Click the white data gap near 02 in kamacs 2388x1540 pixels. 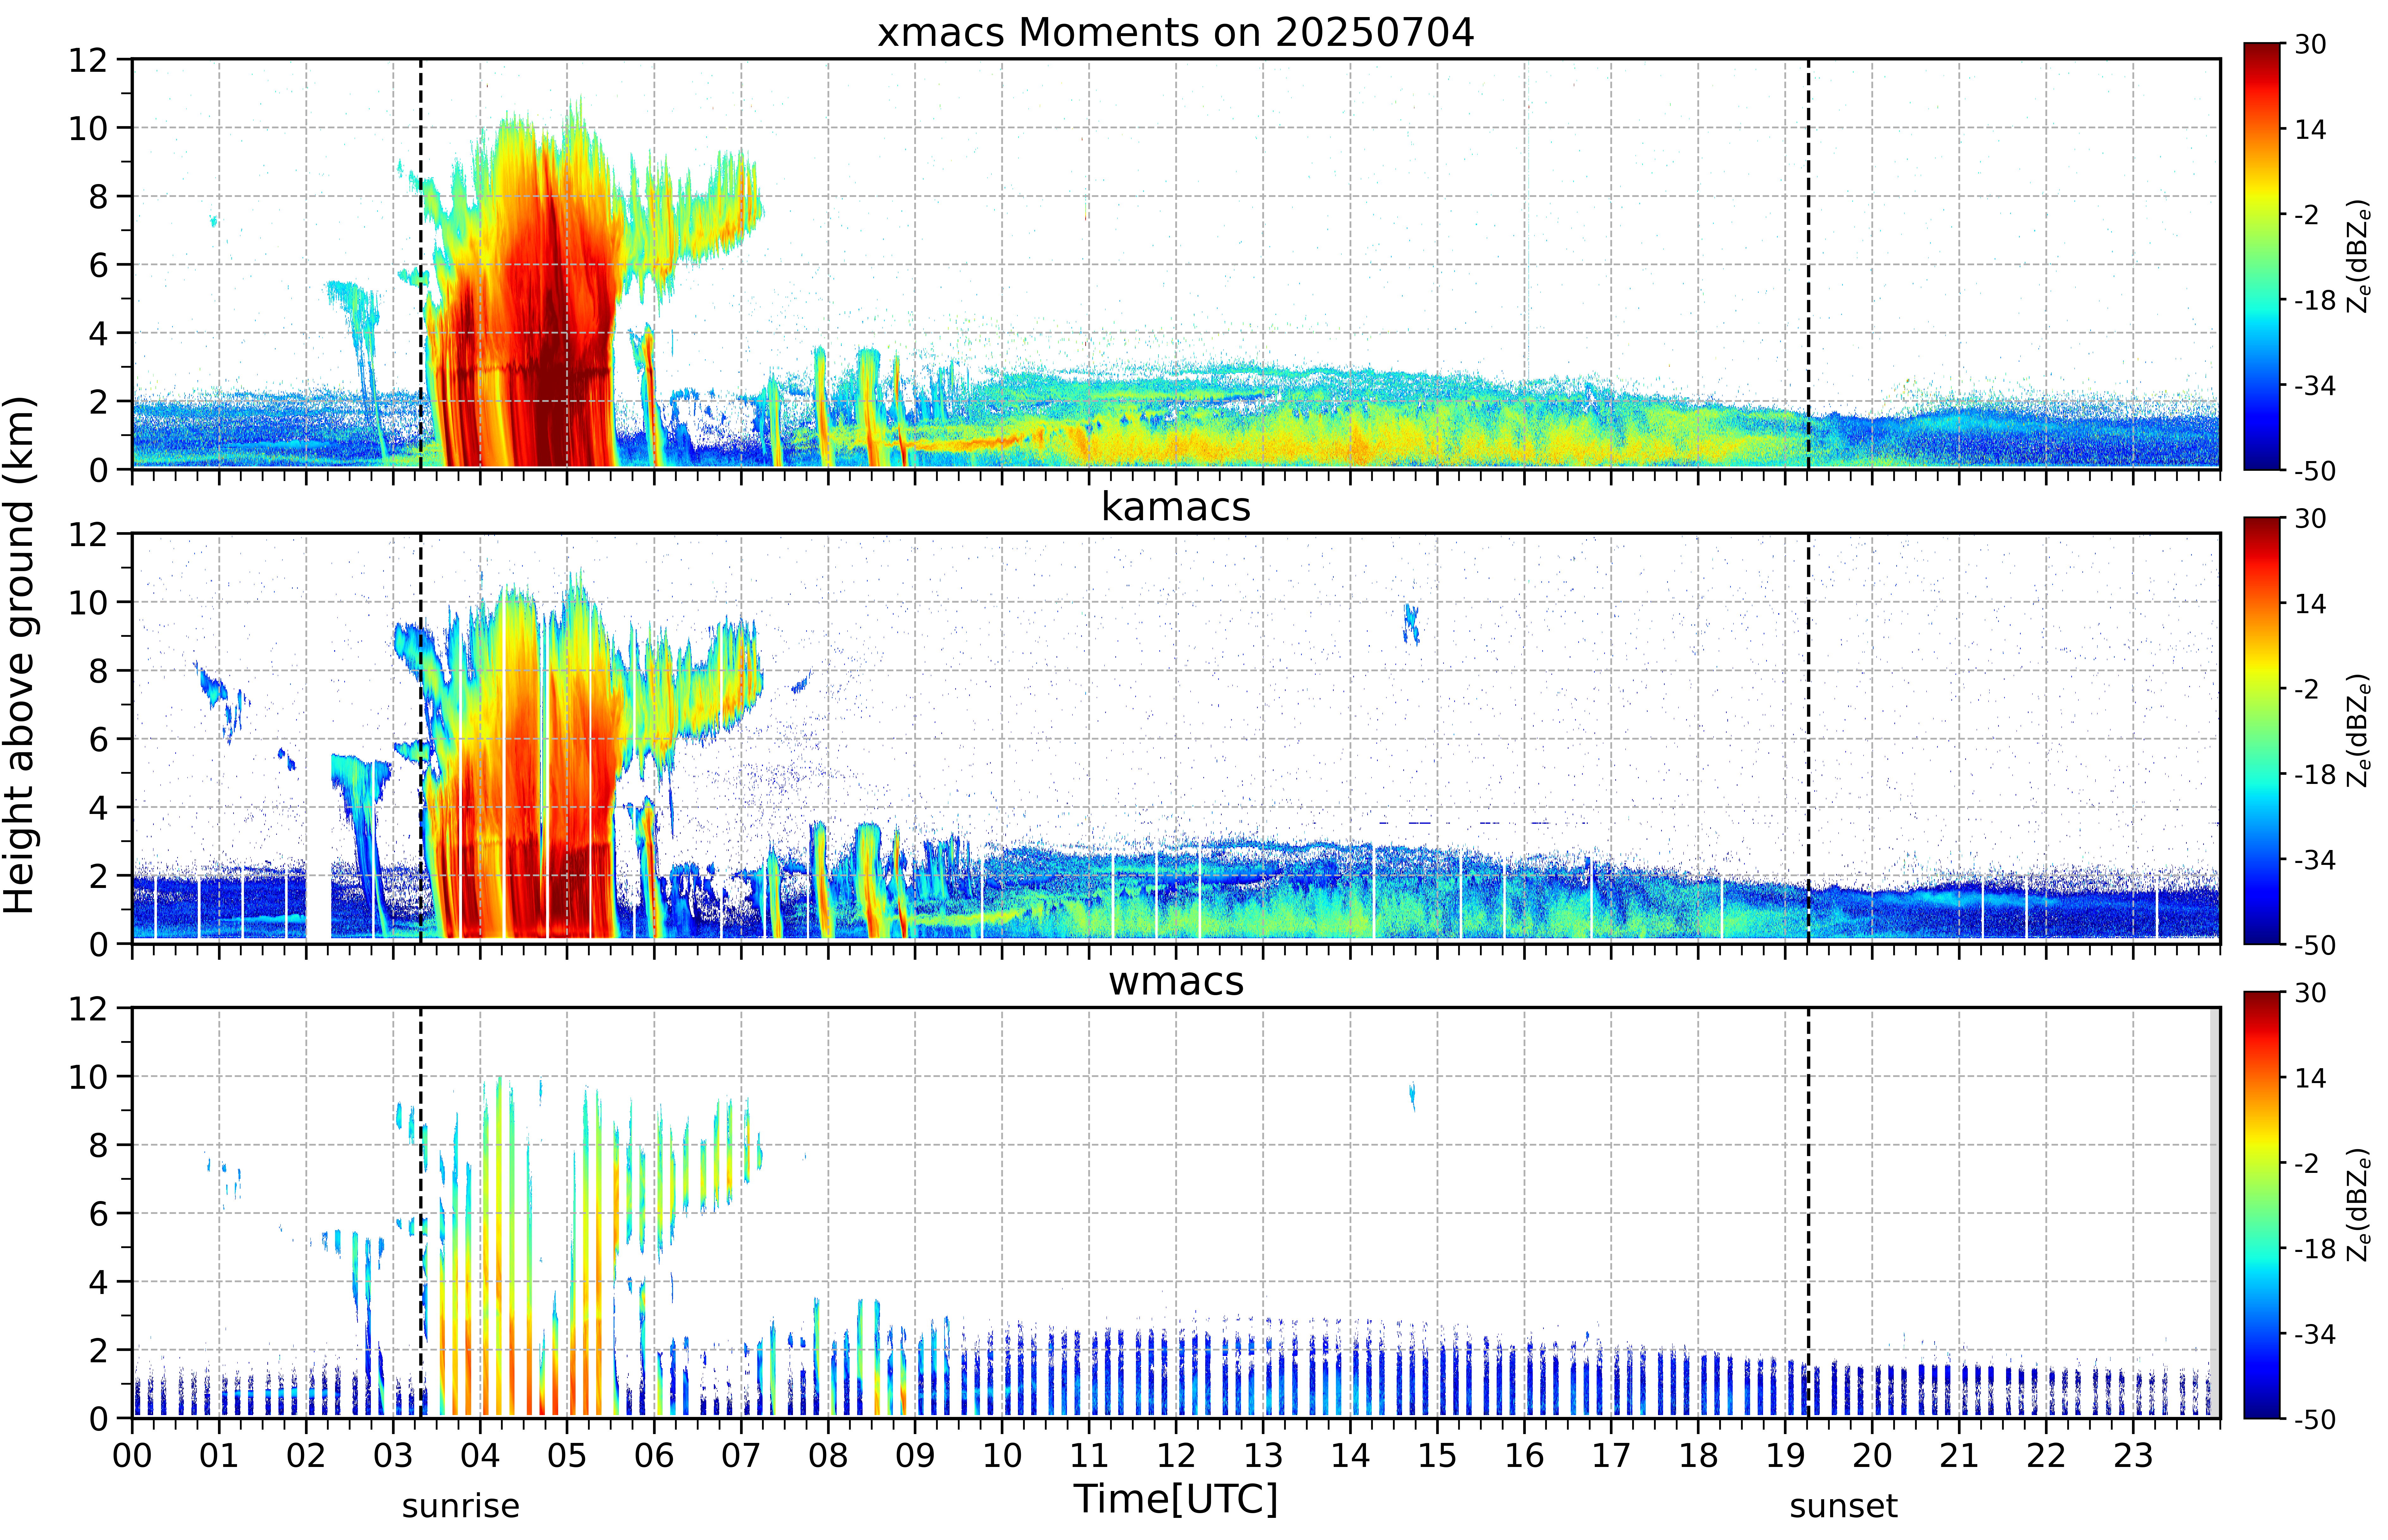click(x=318, y=905)
